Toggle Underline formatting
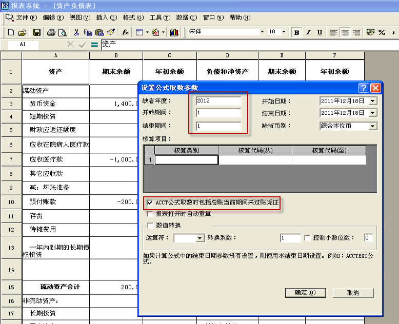Viewport: 399px width, 324px height. tap(320, 32)
